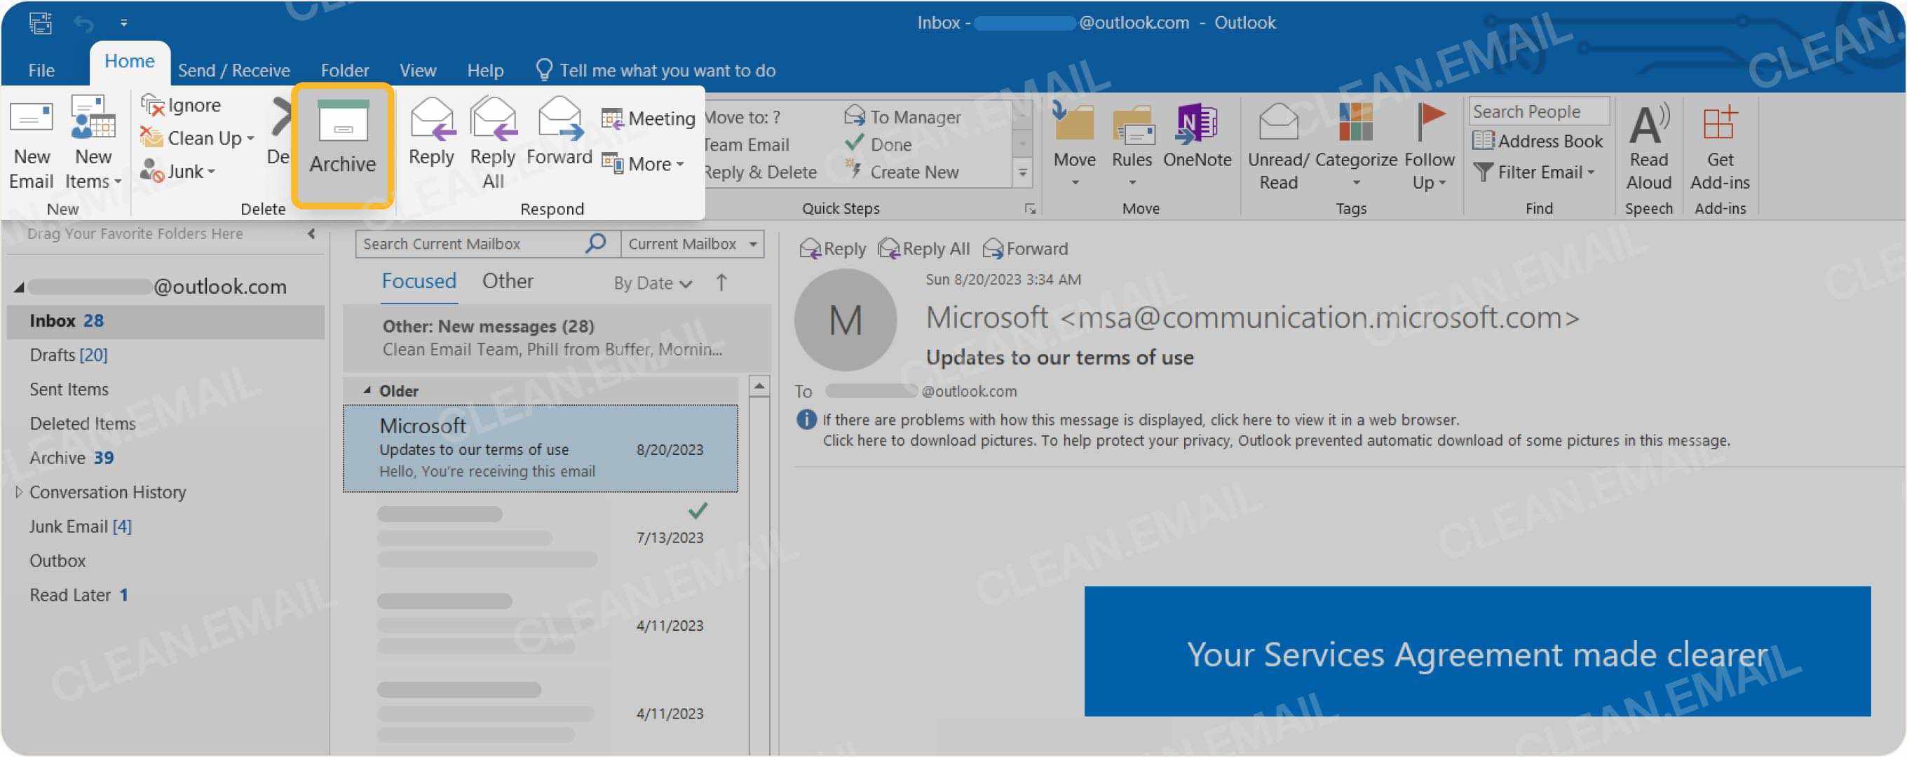Image resolution: width=1907 pixels, height=757 pixels.
Task: Reply All to the Microsoft message
Action: [x=923, y=248]
